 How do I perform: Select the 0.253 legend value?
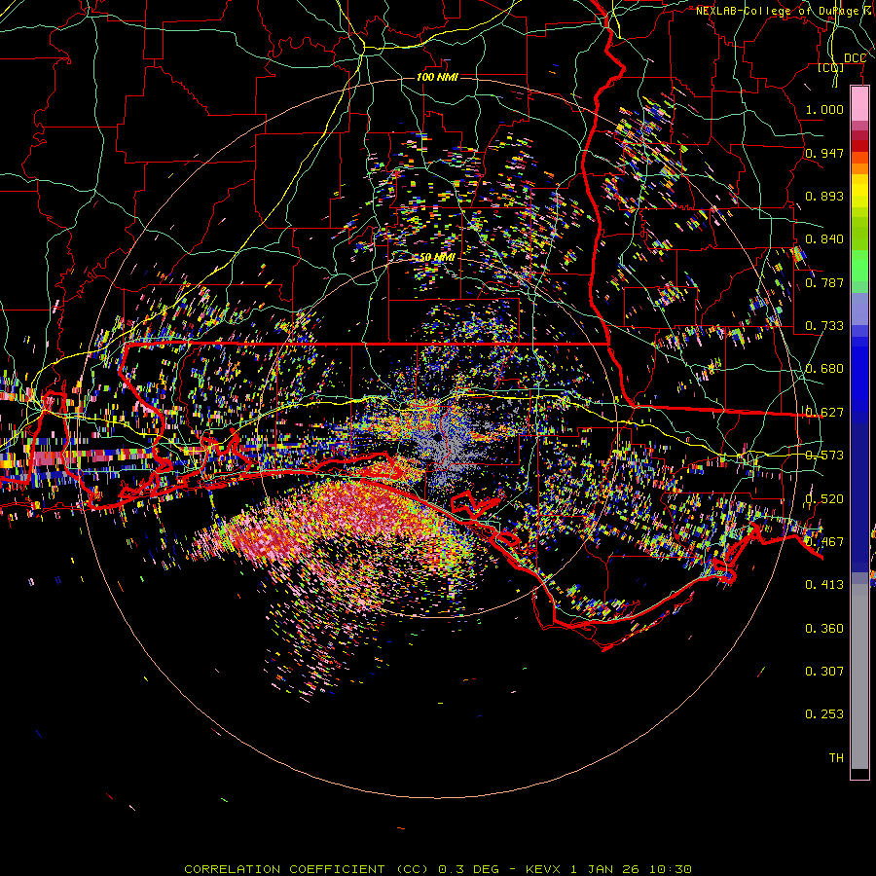click(x=824, y=714)
